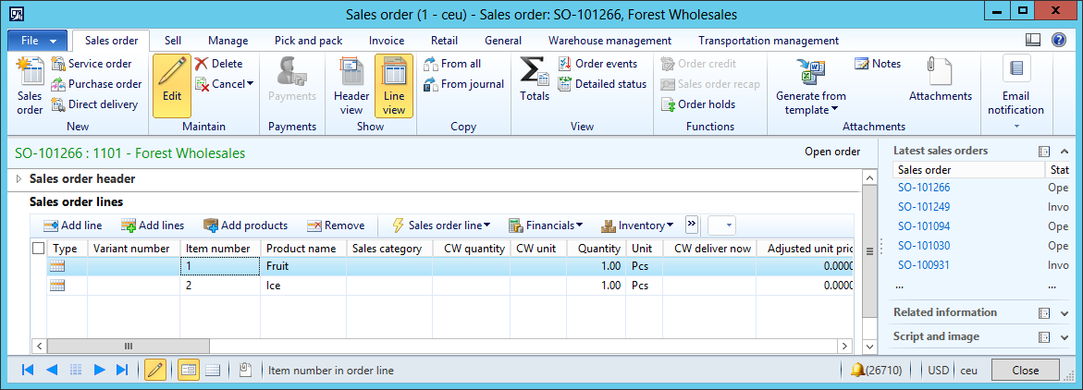Toggle Edit mode pencil in status bar

pyautogui.click(x=155, y=370)
